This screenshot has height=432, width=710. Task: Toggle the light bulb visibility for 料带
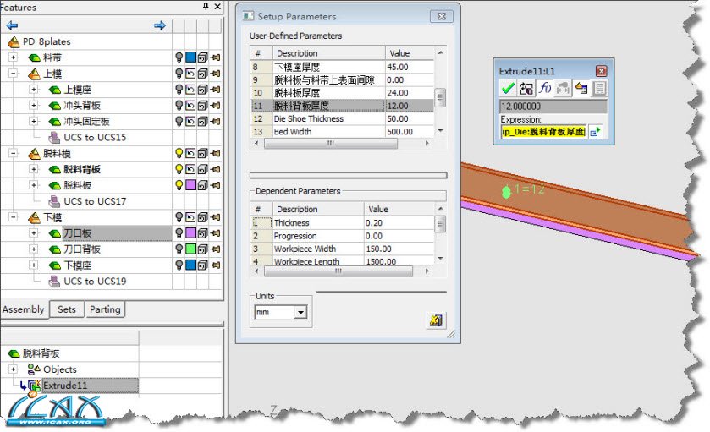(x=179, y=57)
